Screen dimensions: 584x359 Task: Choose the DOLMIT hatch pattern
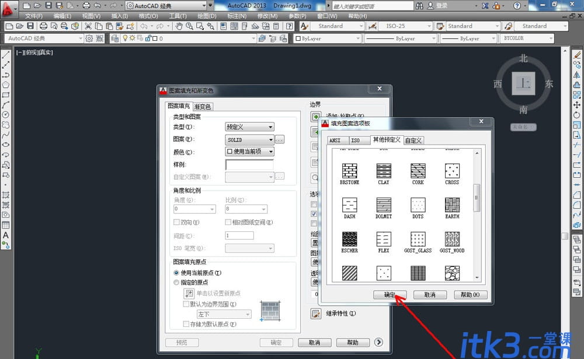pyautogui.click(x=384, y=208)
